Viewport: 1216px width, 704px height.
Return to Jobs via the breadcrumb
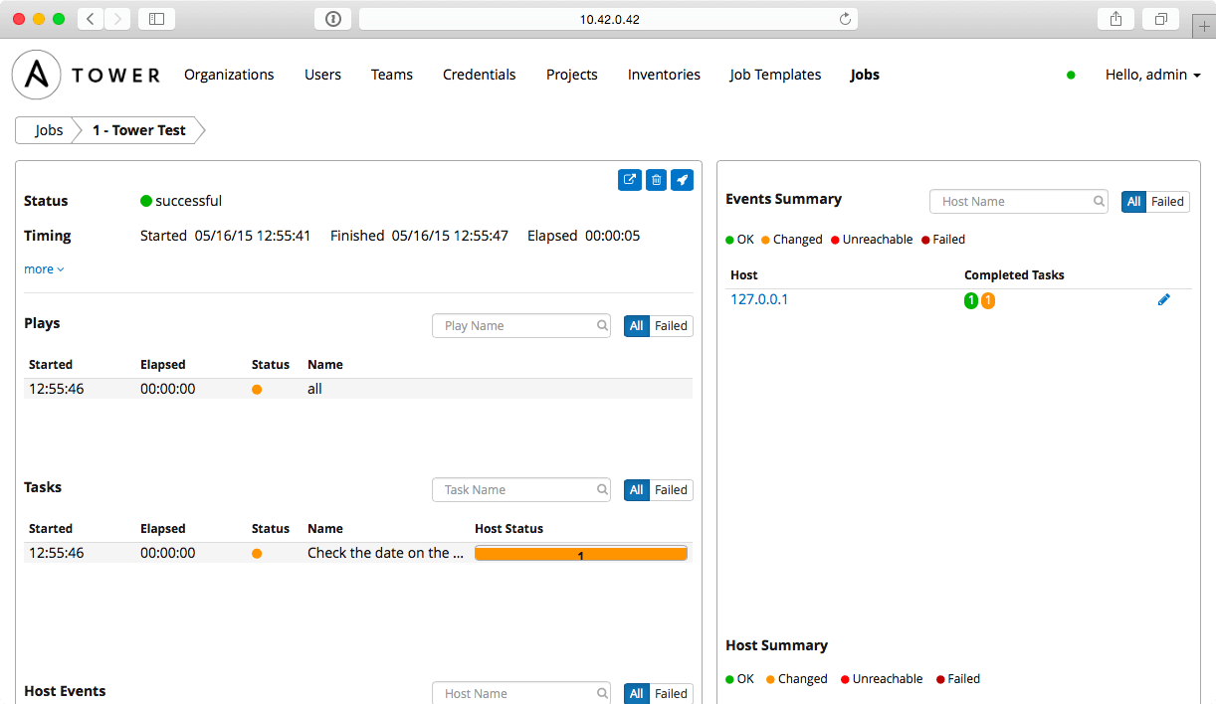[x=47, y=129]
